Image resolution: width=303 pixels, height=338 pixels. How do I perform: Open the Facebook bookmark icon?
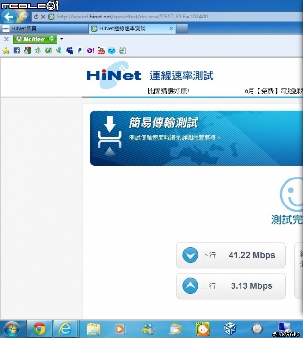click(x=17, y=51)
